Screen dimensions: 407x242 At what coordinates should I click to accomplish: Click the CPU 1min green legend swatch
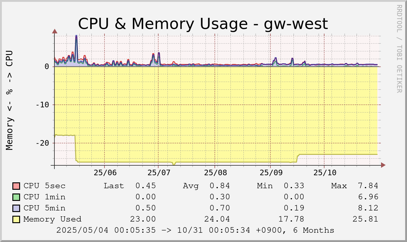coord(16,197)
